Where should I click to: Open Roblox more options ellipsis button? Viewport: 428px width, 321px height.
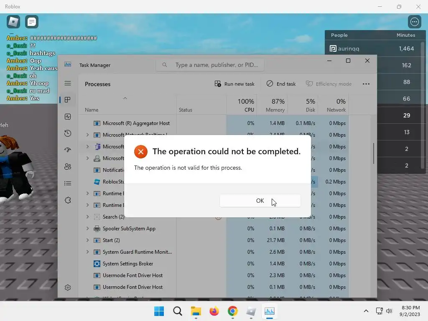(414, 22)
